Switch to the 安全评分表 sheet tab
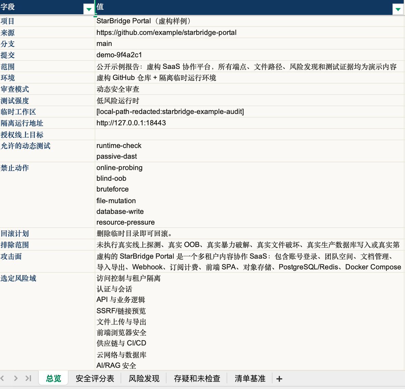405x389 pixels. (x=95, y=379)
